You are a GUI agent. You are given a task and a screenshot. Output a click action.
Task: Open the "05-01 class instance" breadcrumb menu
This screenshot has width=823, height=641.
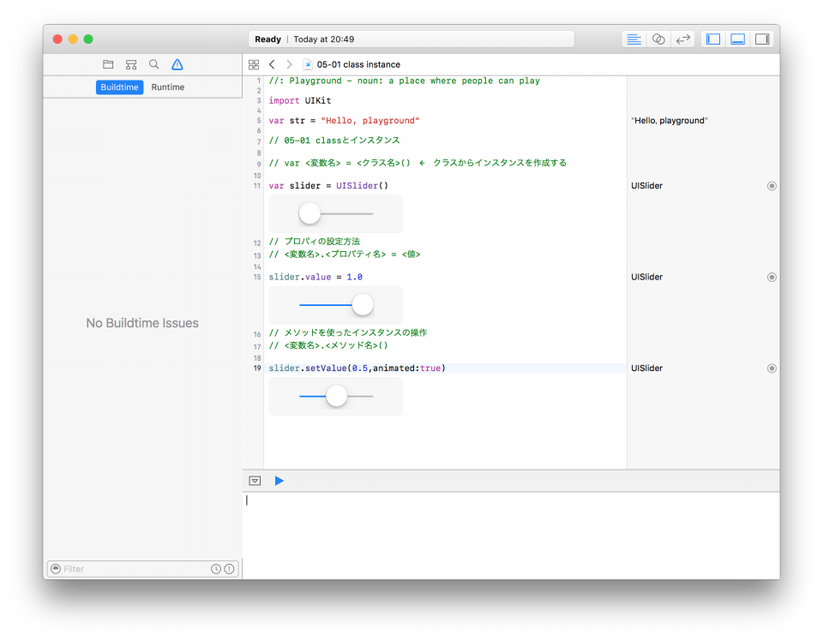tap(358, 64)
